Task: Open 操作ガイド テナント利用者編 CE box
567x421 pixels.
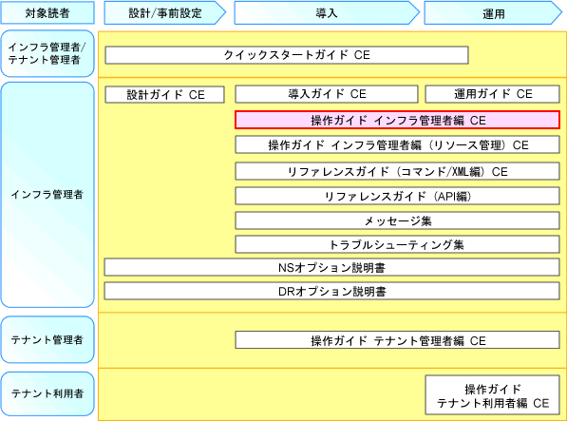Action: point(493,395)
